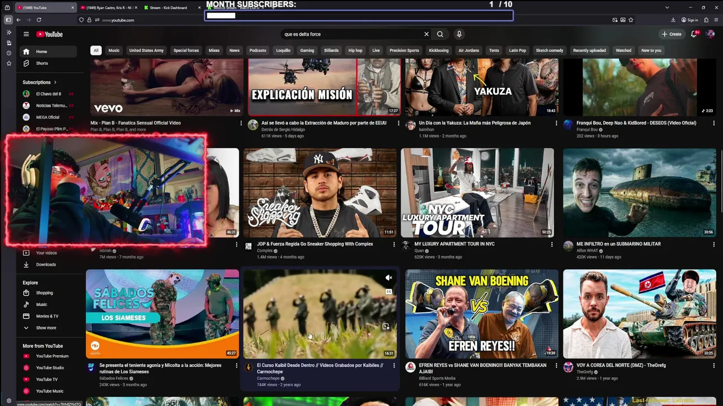This screenshot has height=406, width=723.
Task: Open the Shane Van Boening vs Efren Reyes thumbnail
Action: point(482,314)
